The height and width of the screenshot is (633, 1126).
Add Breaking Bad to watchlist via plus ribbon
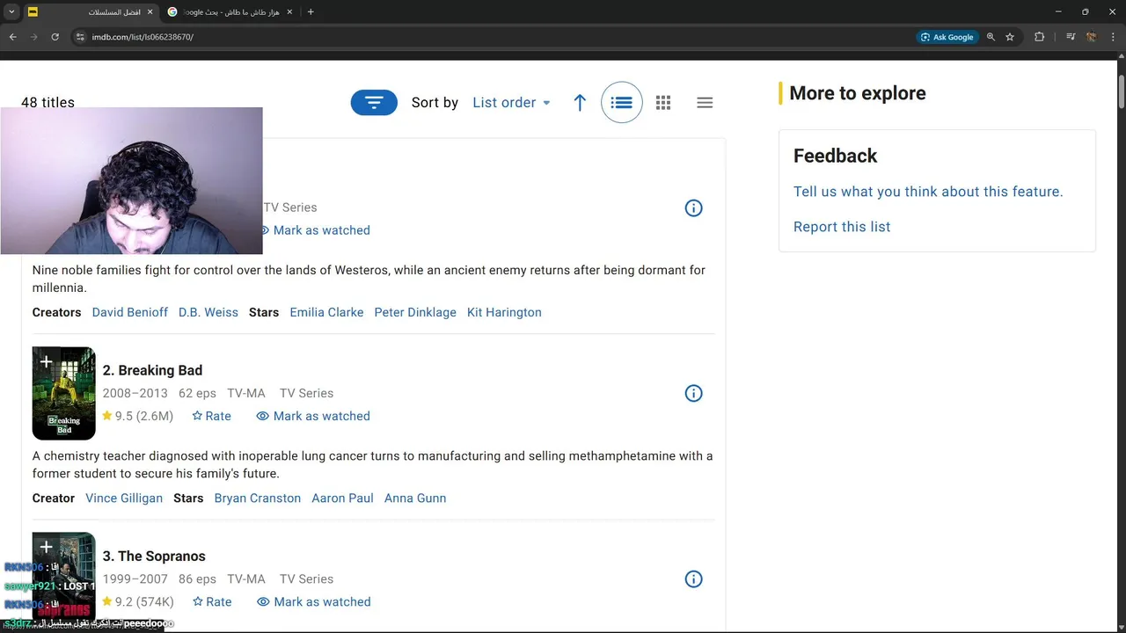coord(46,361)
